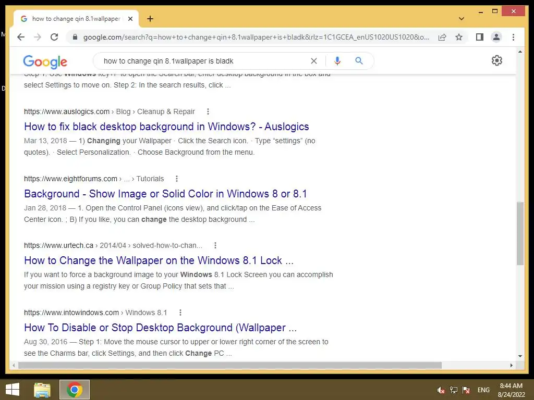Launch File Explorer from taskbar
This screenshot has width=534, height=400.
tap(42, 390)
